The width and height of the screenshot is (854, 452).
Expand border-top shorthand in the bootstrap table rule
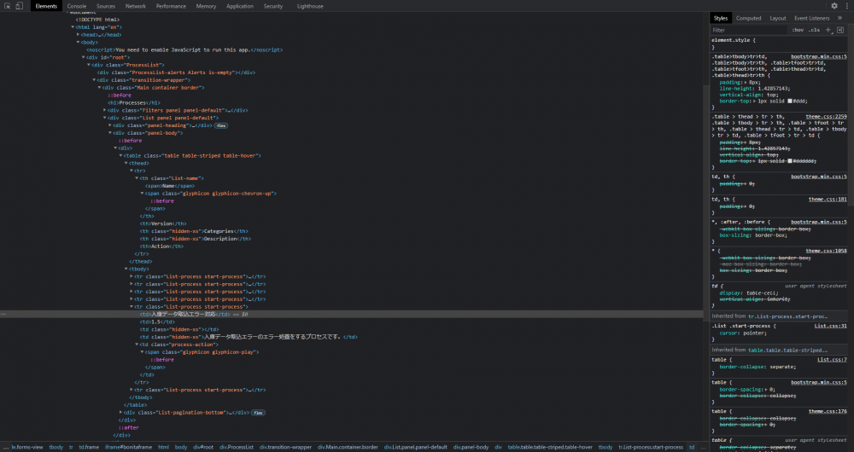(755, 101)
